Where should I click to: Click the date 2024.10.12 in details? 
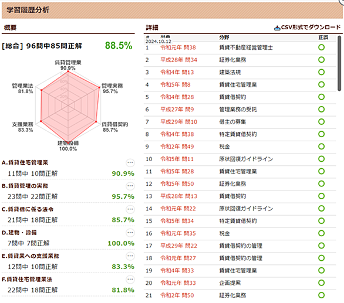click(158, 42)
